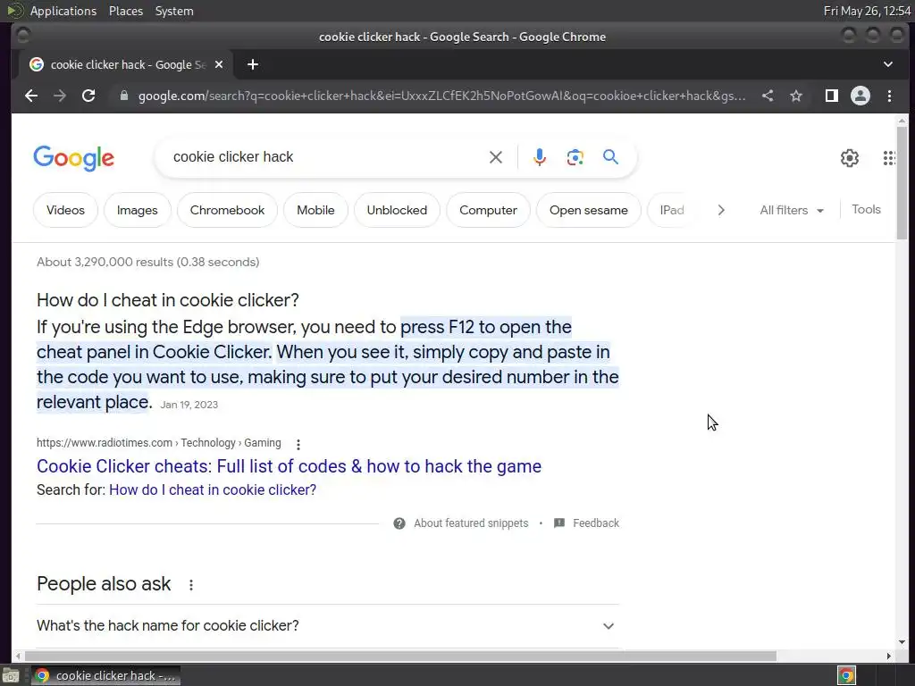Open Chrome's side panel icon
The image size is (915, 686).
click(832, 96)
